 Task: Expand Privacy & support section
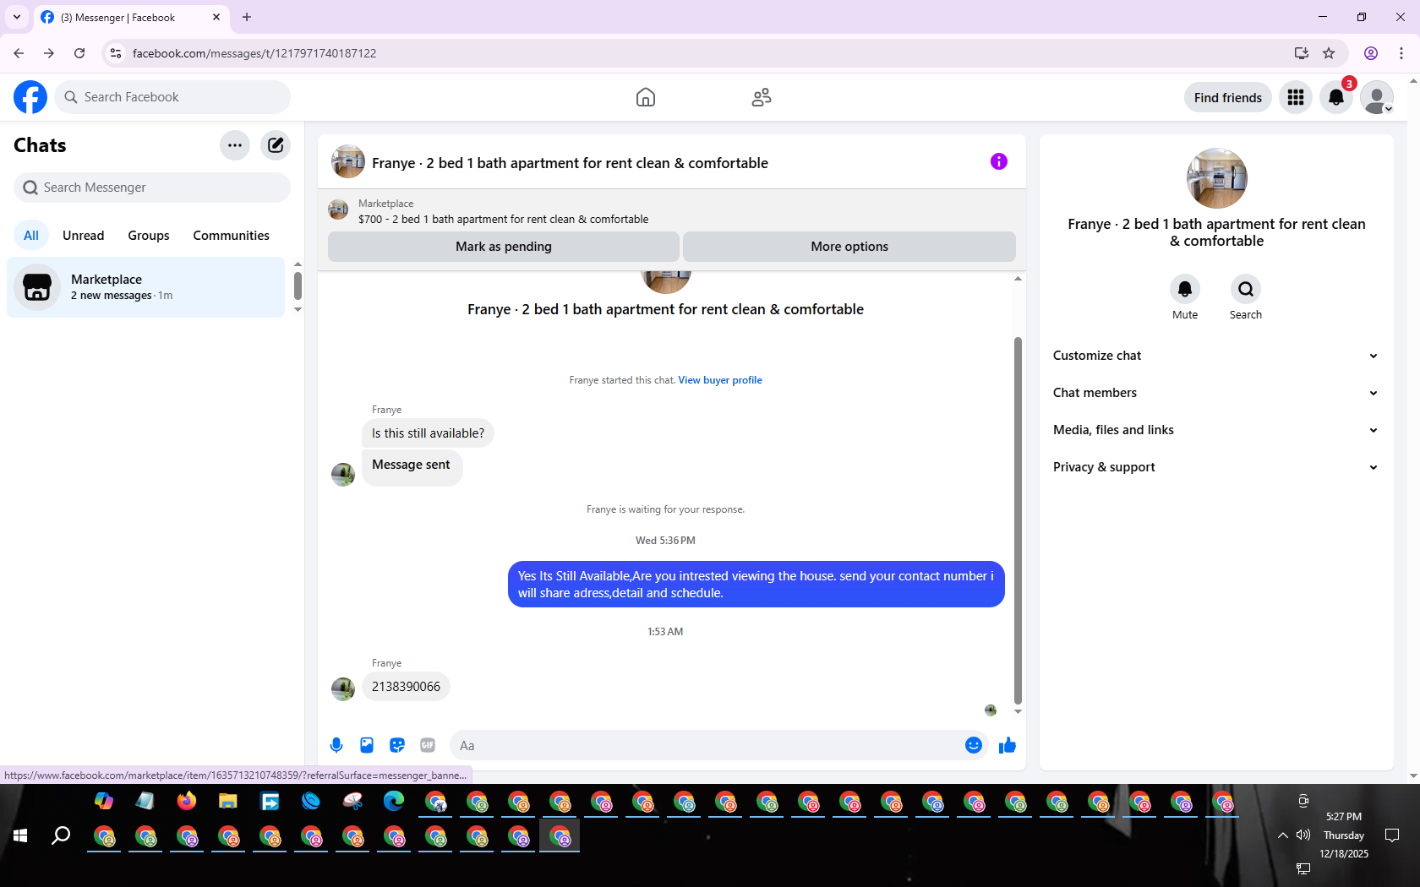click(x=1215, y=467)
